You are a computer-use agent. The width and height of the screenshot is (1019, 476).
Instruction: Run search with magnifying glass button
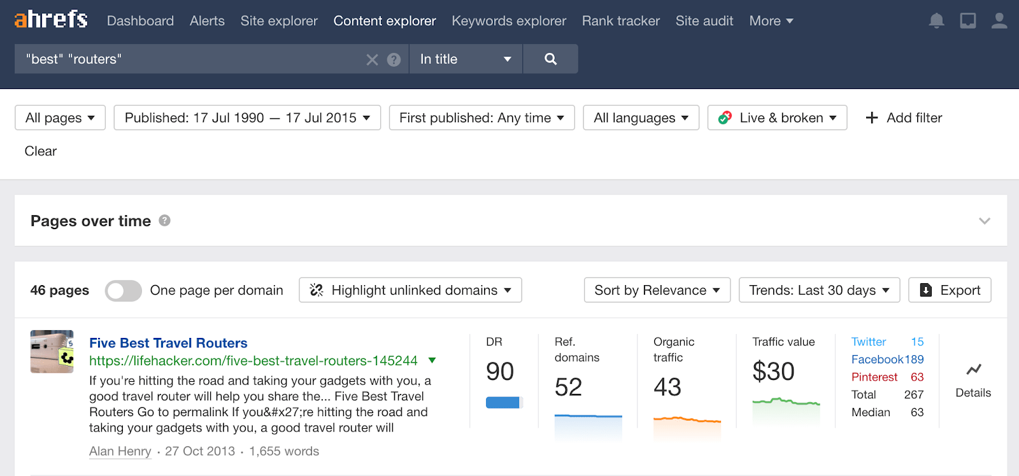tap(551, 59)
